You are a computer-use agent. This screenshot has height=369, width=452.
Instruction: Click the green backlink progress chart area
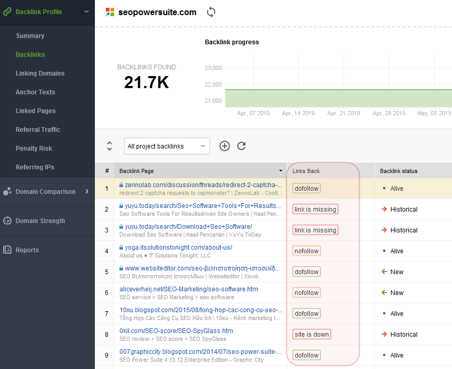338,99
